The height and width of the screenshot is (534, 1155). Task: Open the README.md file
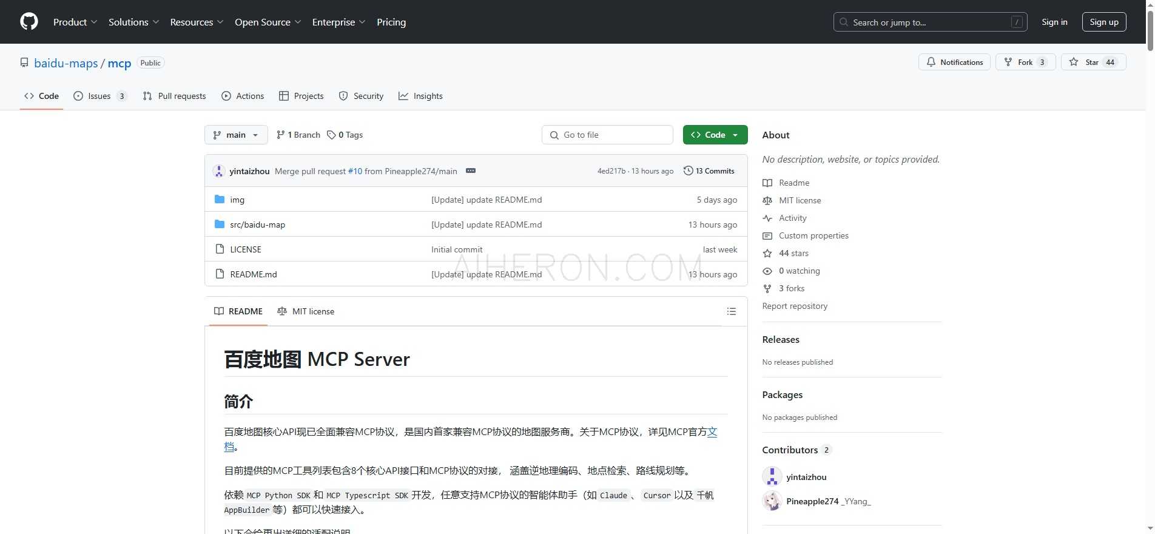point(254,274)
